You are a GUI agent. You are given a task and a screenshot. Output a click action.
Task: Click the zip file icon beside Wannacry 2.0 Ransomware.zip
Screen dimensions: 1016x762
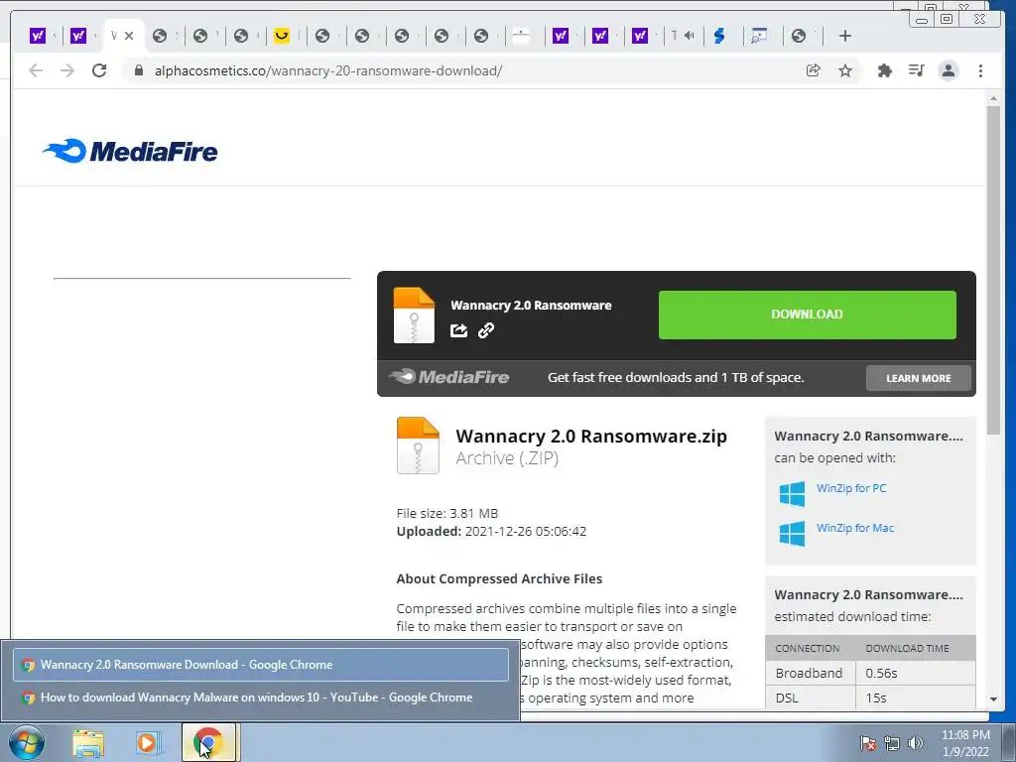click(418, 445)
